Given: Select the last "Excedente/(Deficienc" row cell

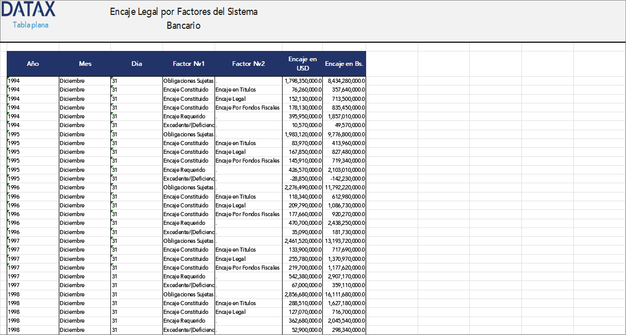Looking at the screenshot, I should click(188, 329).
